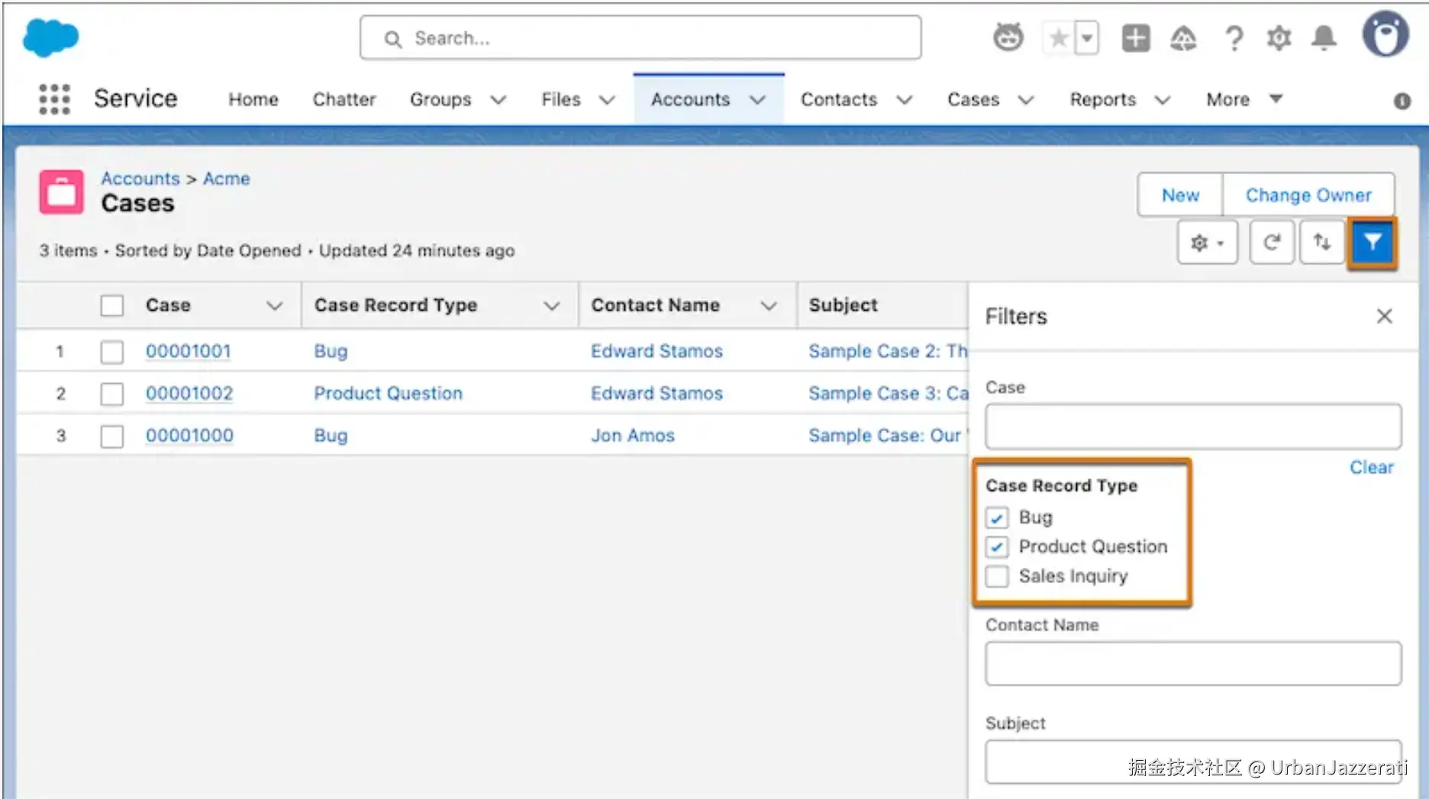Open the notifications bell
The height and width of the screenshot is (799, 1429).
coord(1324,37)
